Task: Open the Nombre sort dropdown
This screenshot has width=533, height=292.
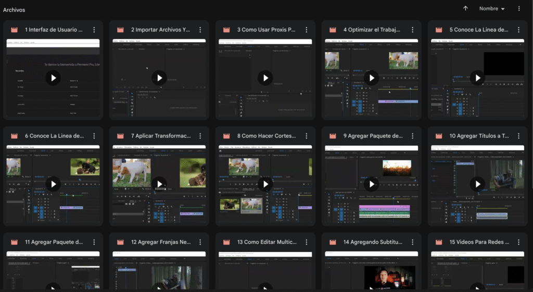Action: 492,9
